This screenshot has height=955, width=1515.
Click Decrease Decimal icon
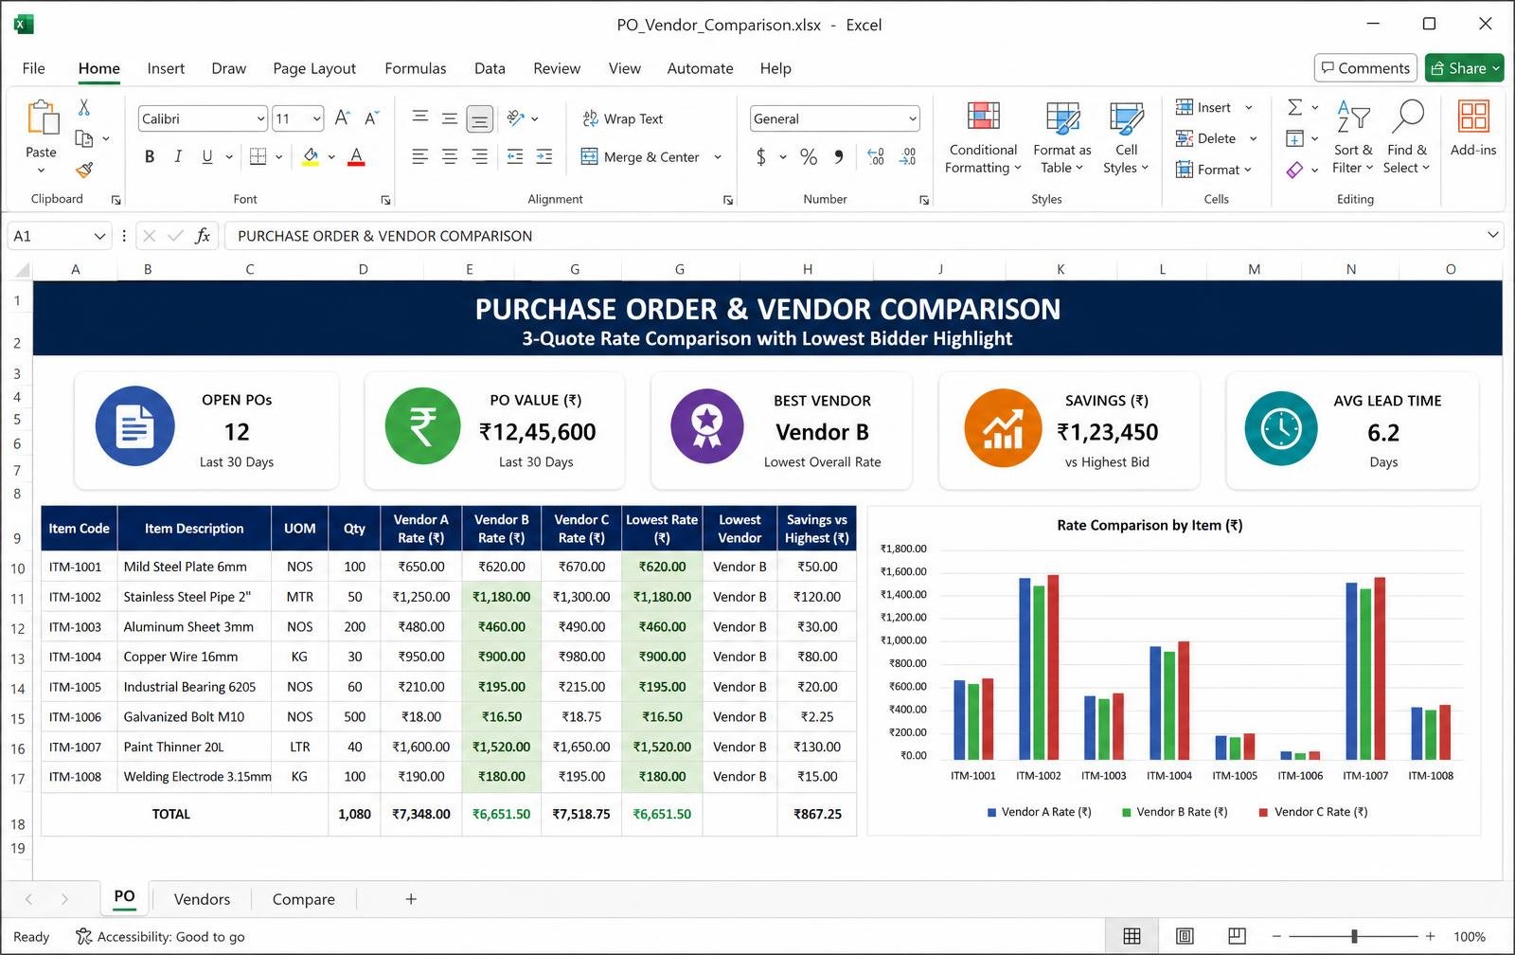click(x=908, y=156)
